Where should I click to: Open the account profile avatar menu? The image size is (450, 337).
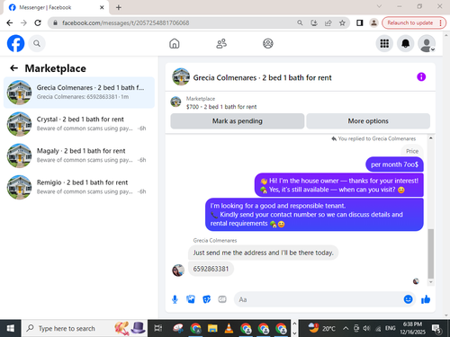pos(427,44)
